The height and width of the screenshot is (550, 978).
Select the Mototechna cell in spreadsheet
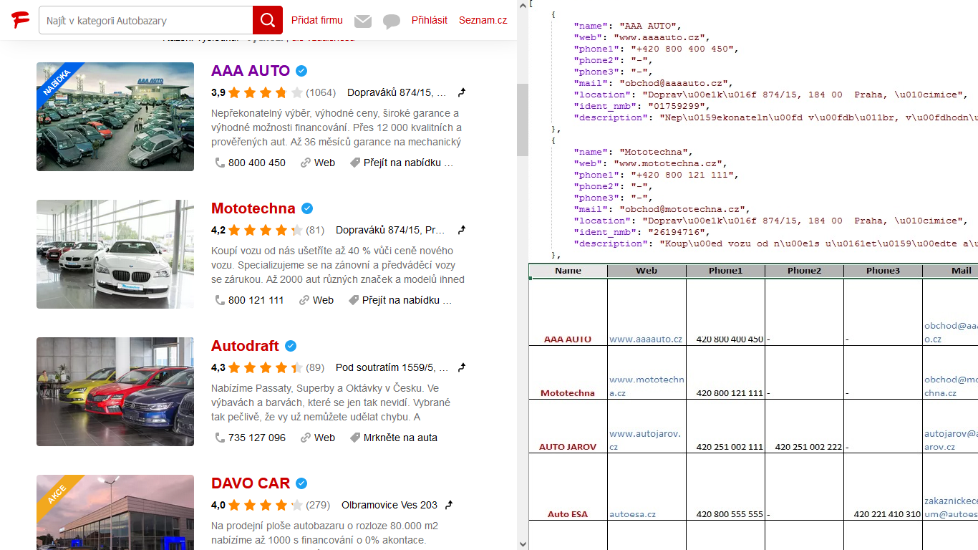[568, 373]
